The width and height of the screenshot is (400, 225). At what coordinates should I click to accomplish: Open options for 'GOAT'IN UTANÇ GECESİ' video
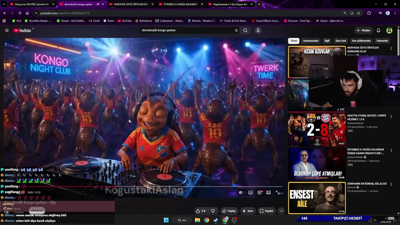(x=391, y=116)
